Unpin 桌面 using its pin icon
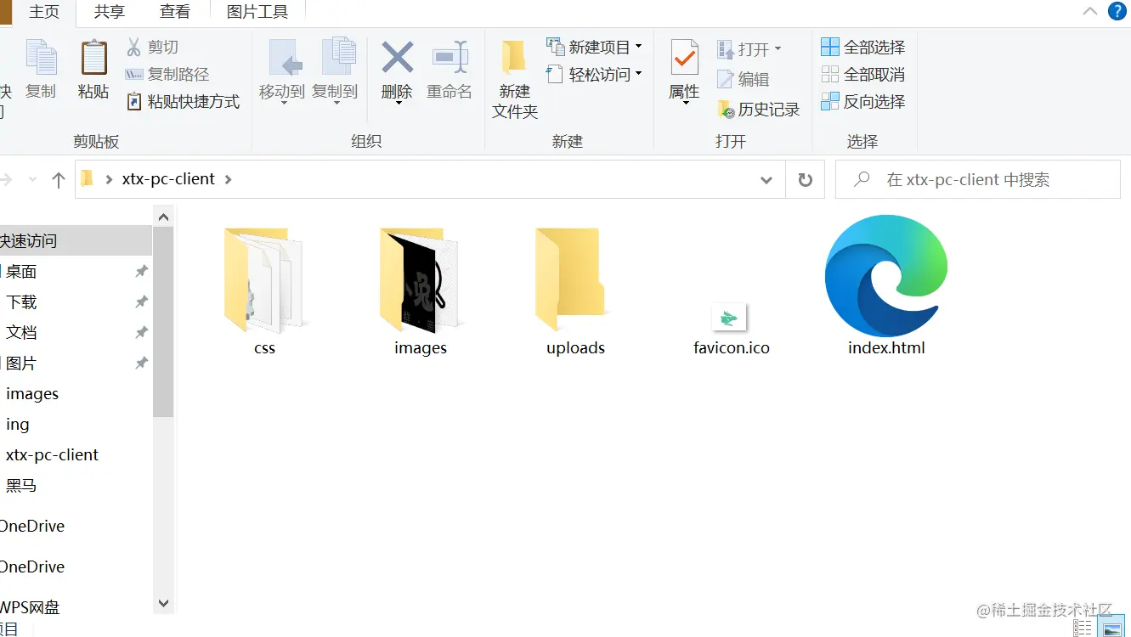 click(x=141, y=272)
